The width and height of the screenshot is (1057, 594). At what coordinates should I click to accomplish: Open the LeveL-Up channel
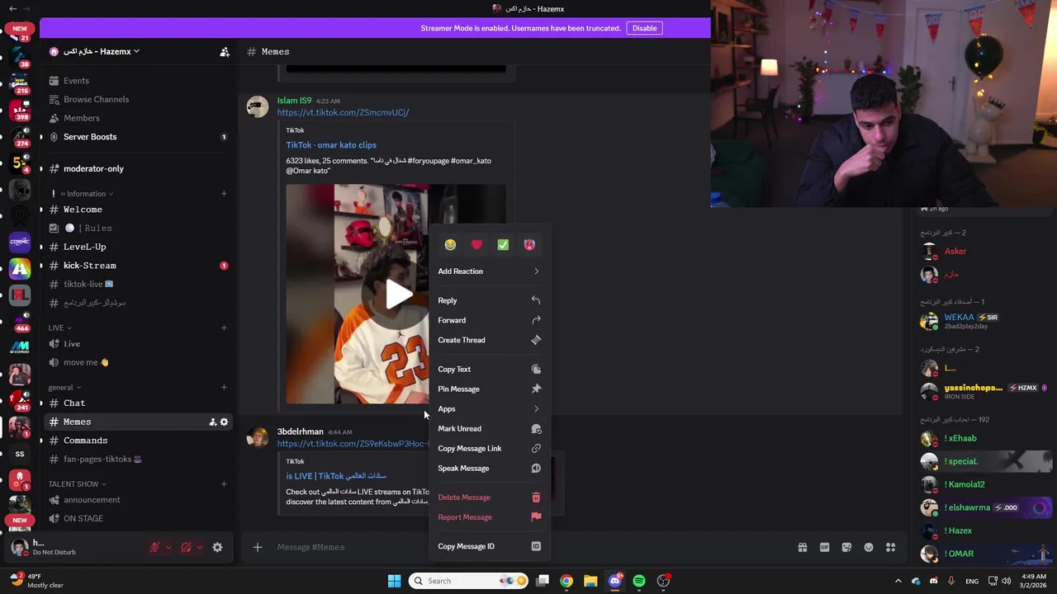coord(139,247)
